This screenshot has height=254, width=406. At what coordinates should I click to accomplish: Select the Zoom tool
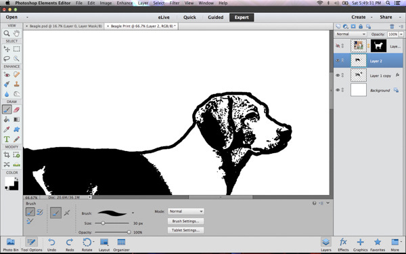[7, 33]
